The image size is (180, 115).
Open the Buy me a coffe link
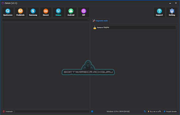[x=154, y=111]
